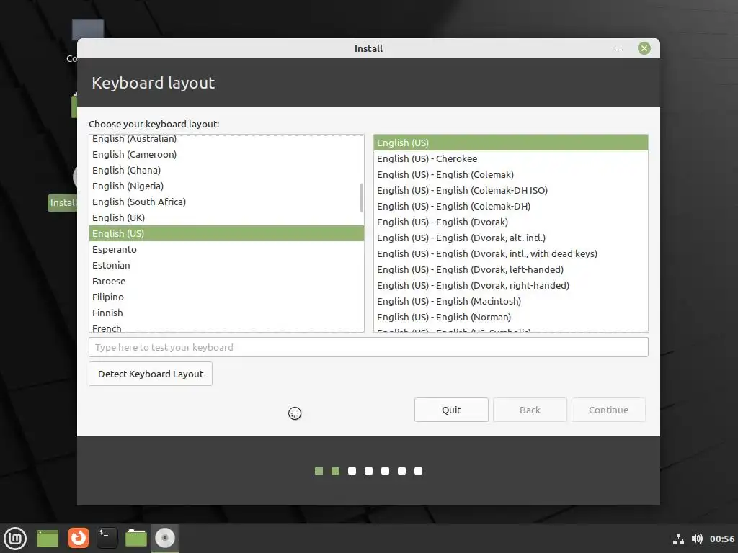Select Faroese layout
This screenshot has width=738, height=553.
coord(226,282)
